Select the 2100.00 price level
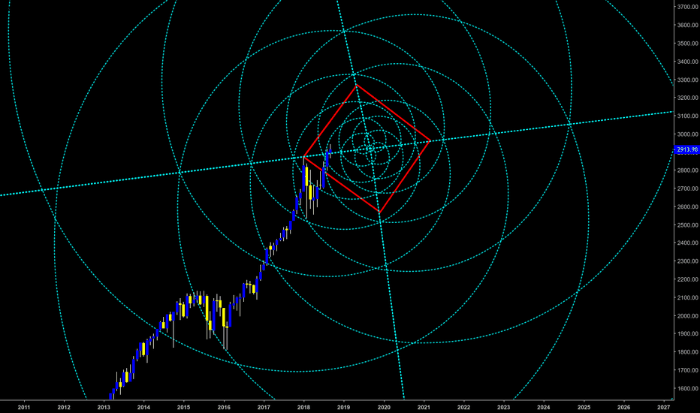Screen dimensions: 700x413 click(687, 298)
